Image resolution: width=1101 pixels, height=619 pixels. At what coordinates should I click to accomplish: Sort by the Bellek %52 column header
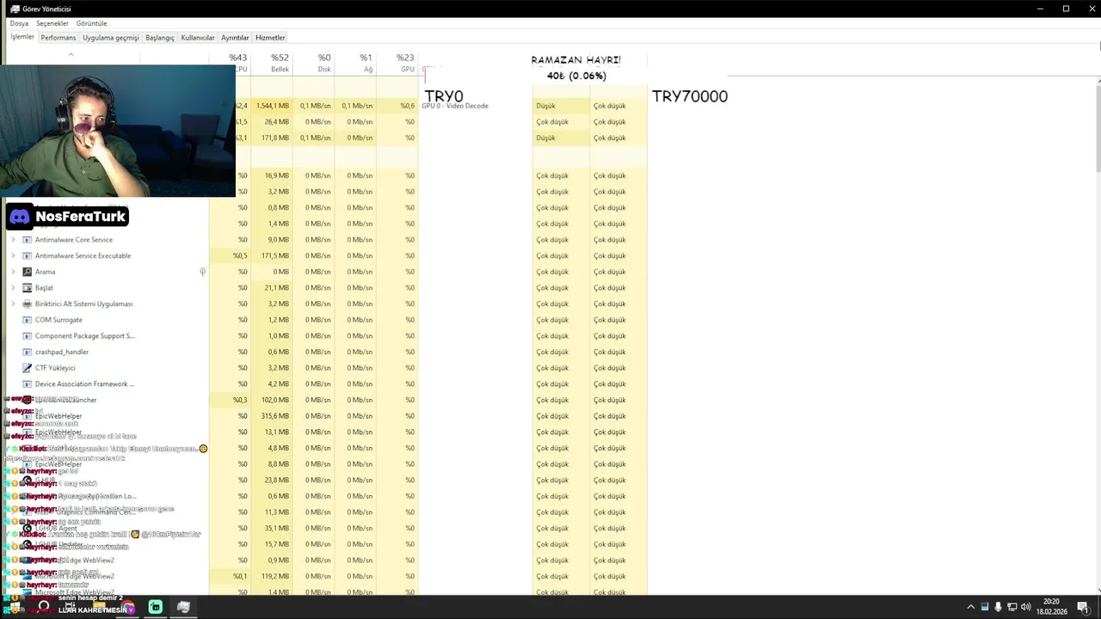coord(272,63)
